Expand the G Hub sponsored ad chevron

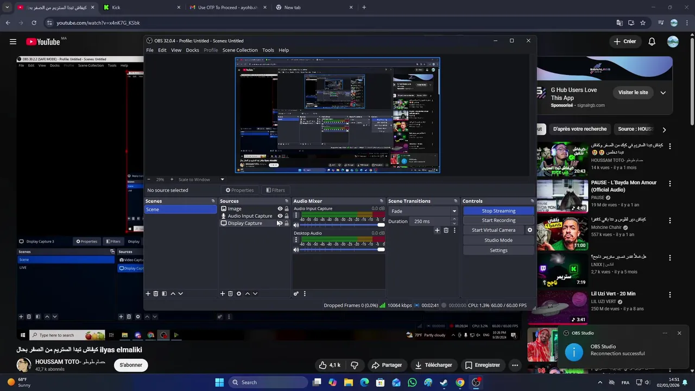pos(663,93)
